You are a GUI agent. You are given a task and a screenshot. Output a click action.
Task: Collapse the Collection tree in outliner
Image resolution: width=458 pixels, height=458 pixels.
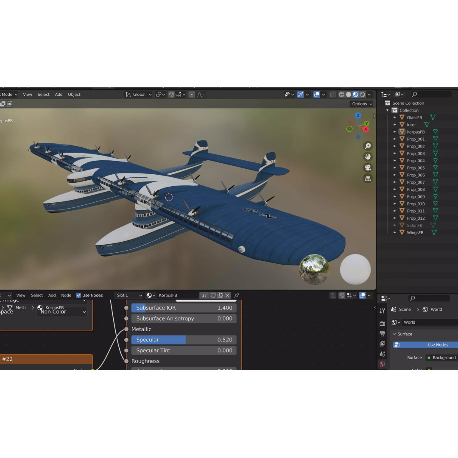388,110
